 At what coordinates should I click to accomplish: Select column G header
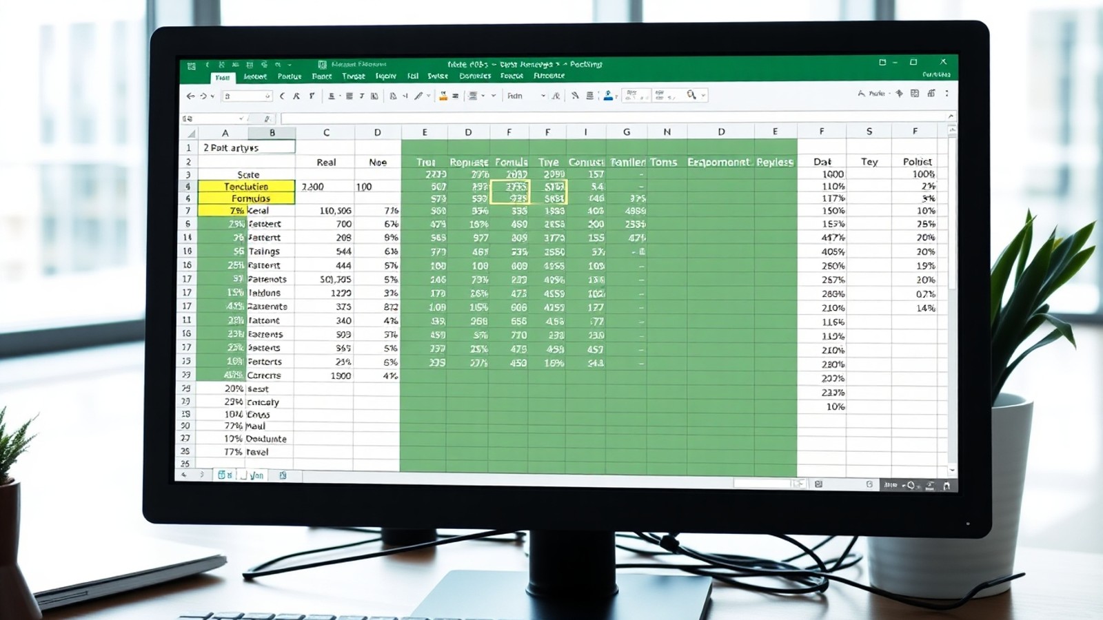[x=627, y=132]
